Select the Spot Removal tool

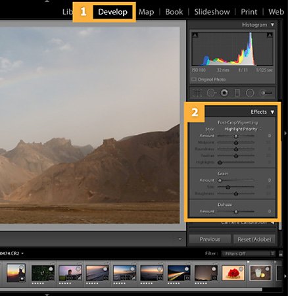click(x=211, y=93)
